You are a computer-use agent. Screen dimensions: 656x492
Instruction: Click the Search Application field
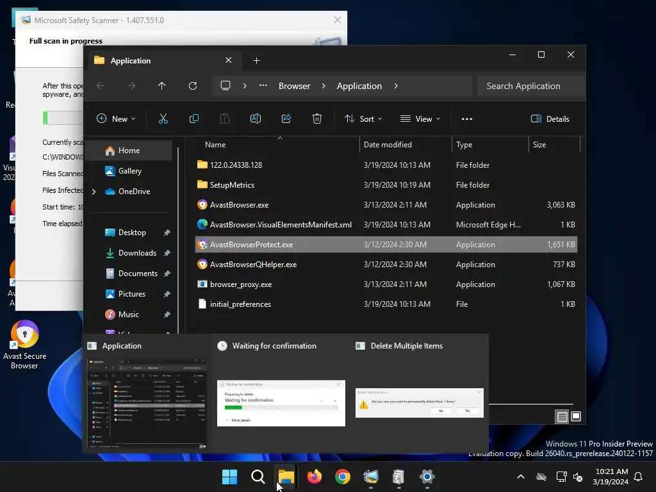(531, 86)
